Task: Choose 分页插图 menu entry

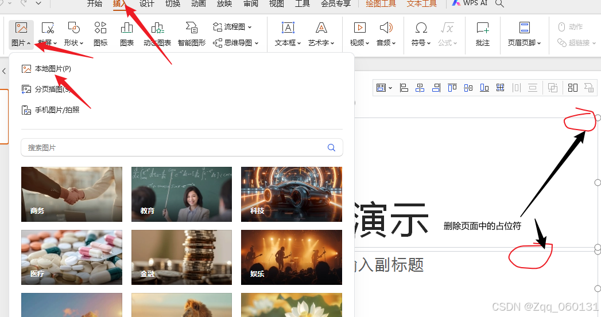Action: click(46, 89)
